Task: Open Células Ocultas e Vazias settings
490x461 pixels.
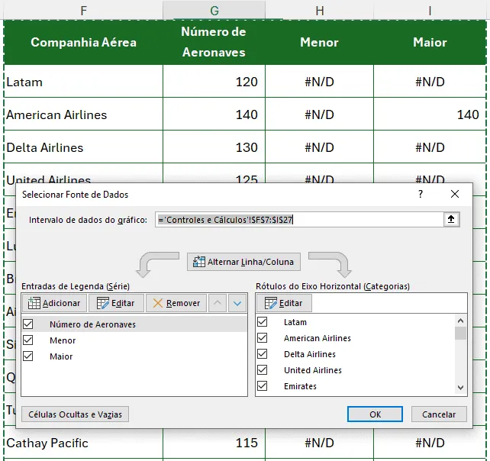Action: 75,414
